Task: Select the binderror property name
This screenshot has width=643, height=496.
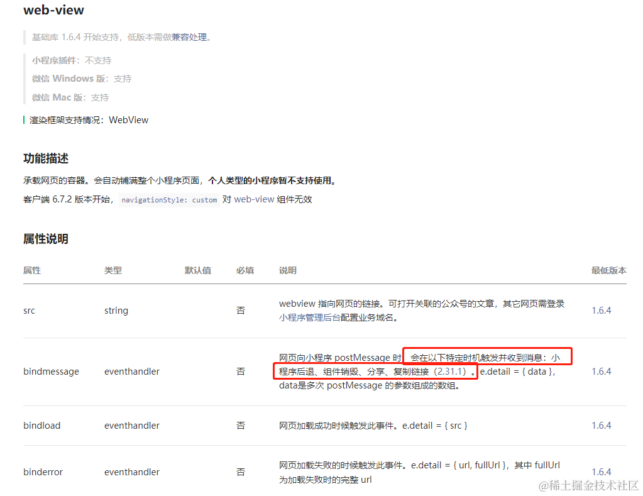Action: 42,471
